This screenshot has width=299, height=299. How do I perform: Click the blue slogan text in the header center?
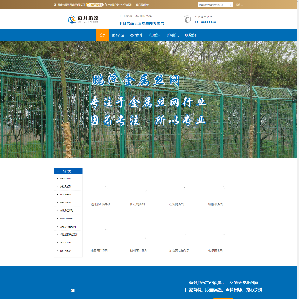tap(142, 23)
